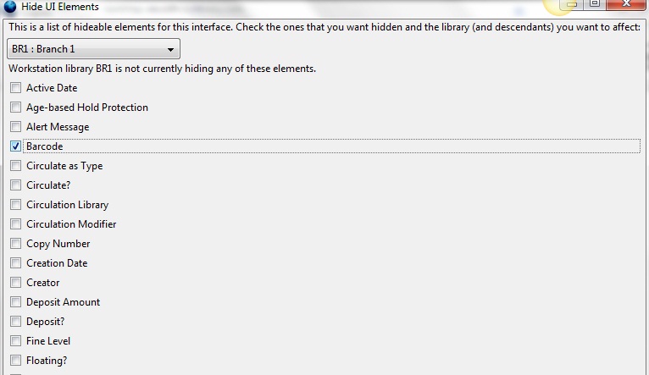The image size is (649, 375).
Task: Toggle the Deposit? checkbox
Action: click(16, 322)
